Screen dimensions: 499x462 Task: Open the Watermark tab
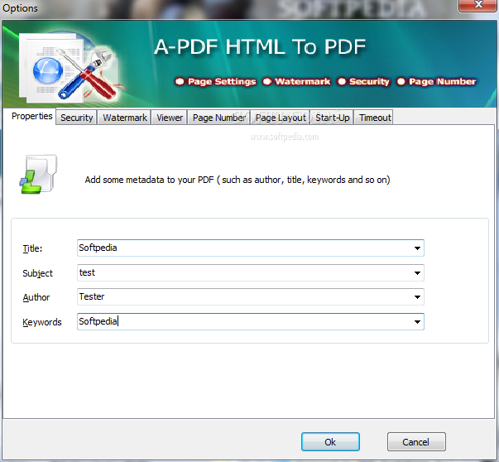pyautogui.click(x=124, y=118)
